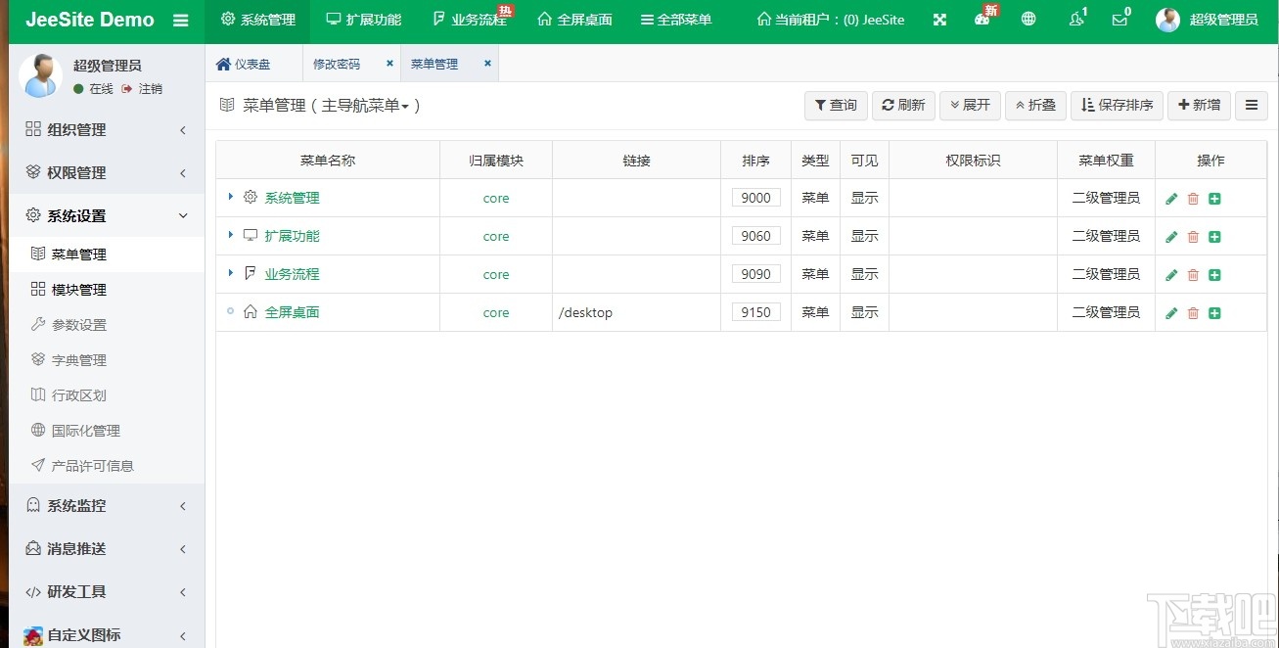The height and width of the screenshot is (648, 1279).
Task: Open the list options button right of 新增
Action: (1252, 105)
